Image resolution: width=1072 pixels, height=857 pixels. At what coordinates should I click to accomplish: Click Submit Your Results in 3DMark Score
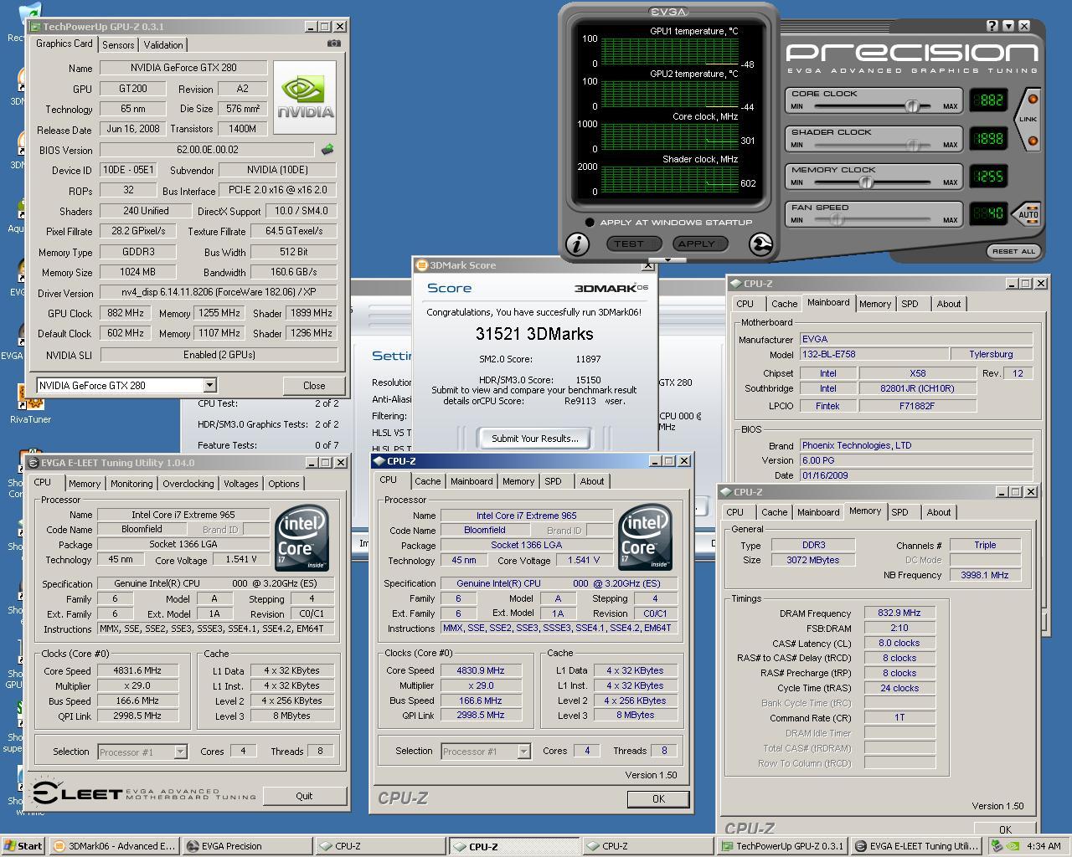(534, 439)
